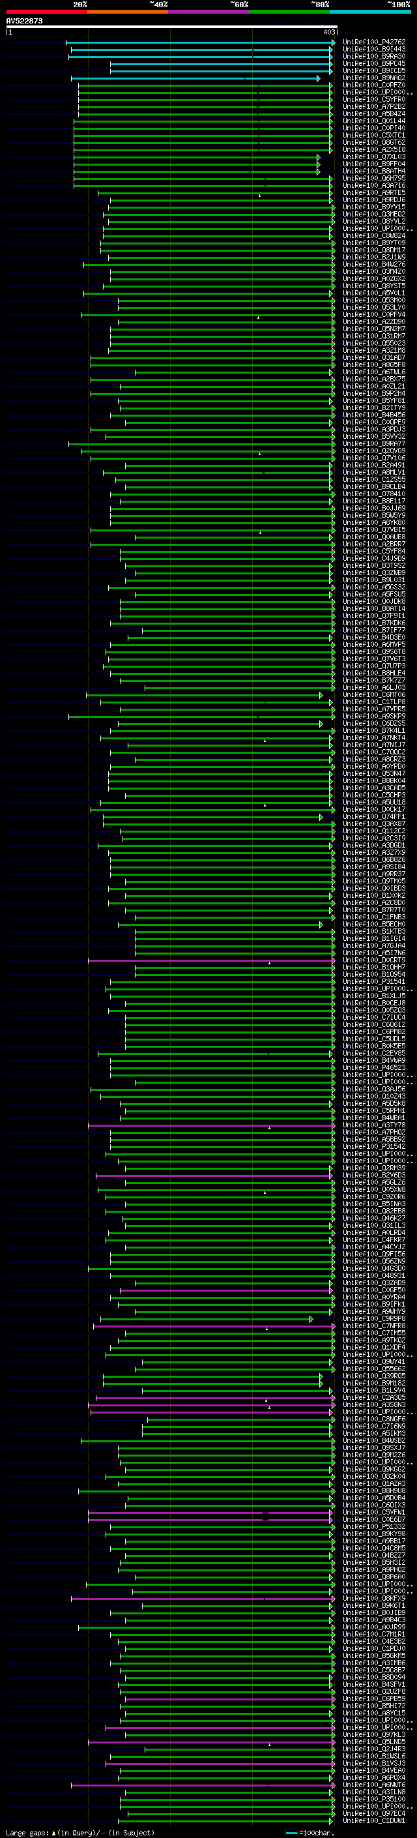
Task: Click the purple alignment bar for UniRef100_A3TY78
Action: (x=211, y=1125)
